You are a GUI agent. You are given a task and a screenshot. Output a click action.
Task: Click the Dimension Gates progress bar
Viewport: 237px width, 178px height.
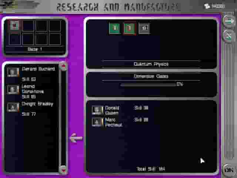[x=148, y=85]
